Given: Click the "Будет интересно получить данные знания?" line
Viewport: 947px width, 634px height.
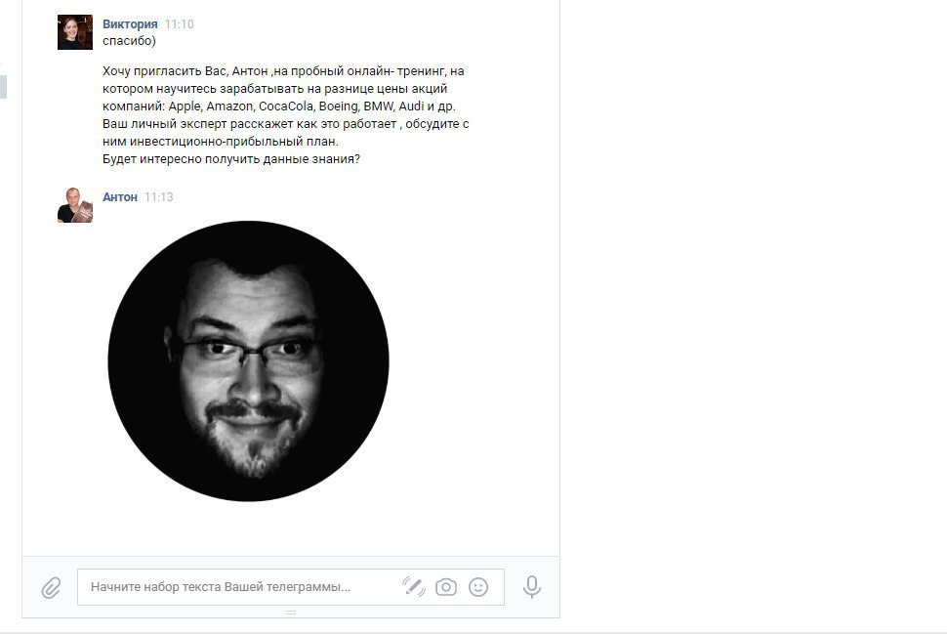Looking at the screenshot, I should pos(231,159).
